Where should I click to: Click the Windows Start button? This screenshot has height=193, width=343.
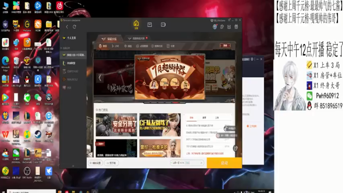pyautogui.click(x=3, y=192)
